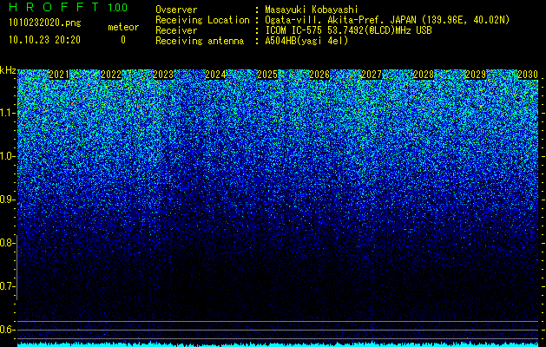
Task: Click the 2025 time marker
Action: point(267,75)
